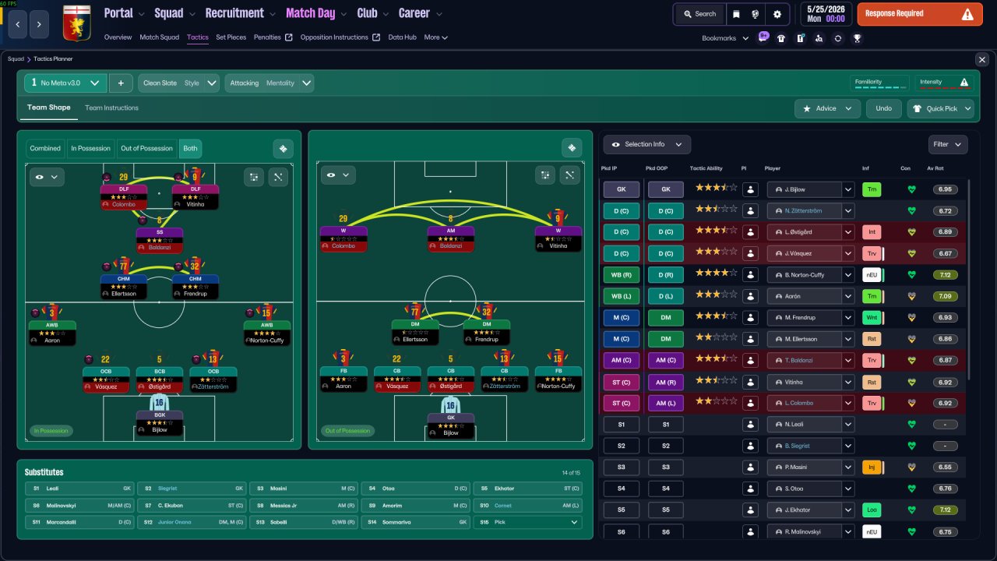Select the Both pitch view
Screen dimensions: 997x561
click(x=190, y=148)
